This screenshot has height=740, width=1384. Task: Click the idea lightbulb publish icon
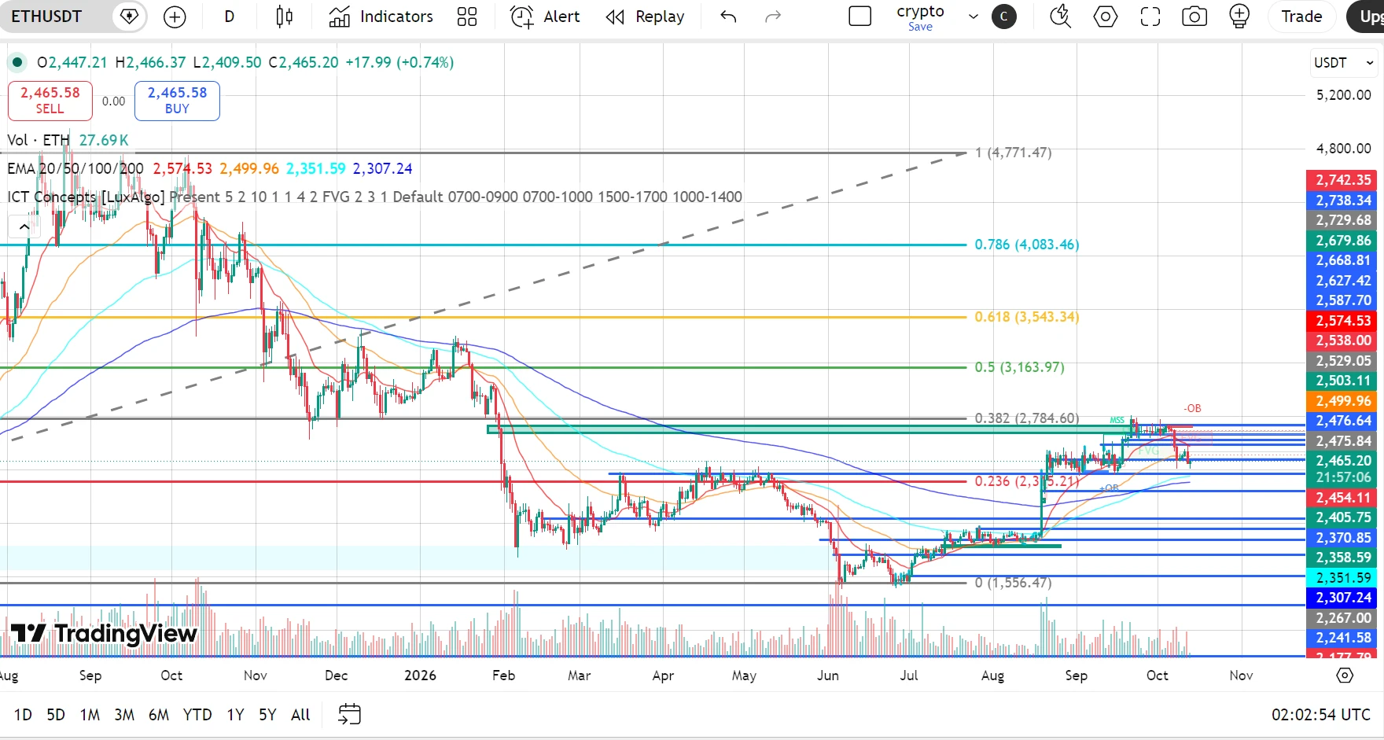(1239, 17)
